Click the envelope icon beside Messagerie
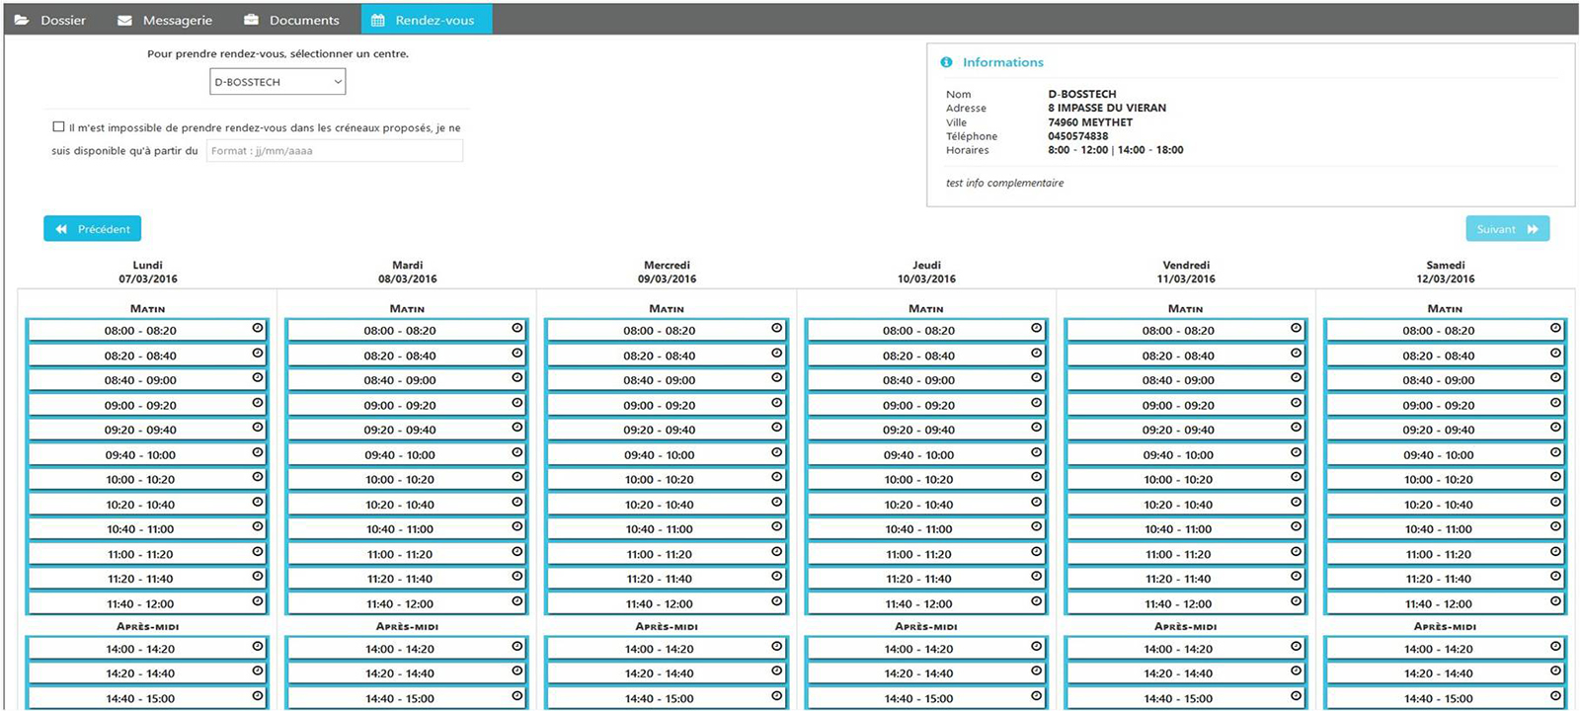Screen dimensions: 1580x711 pos(124,20)
